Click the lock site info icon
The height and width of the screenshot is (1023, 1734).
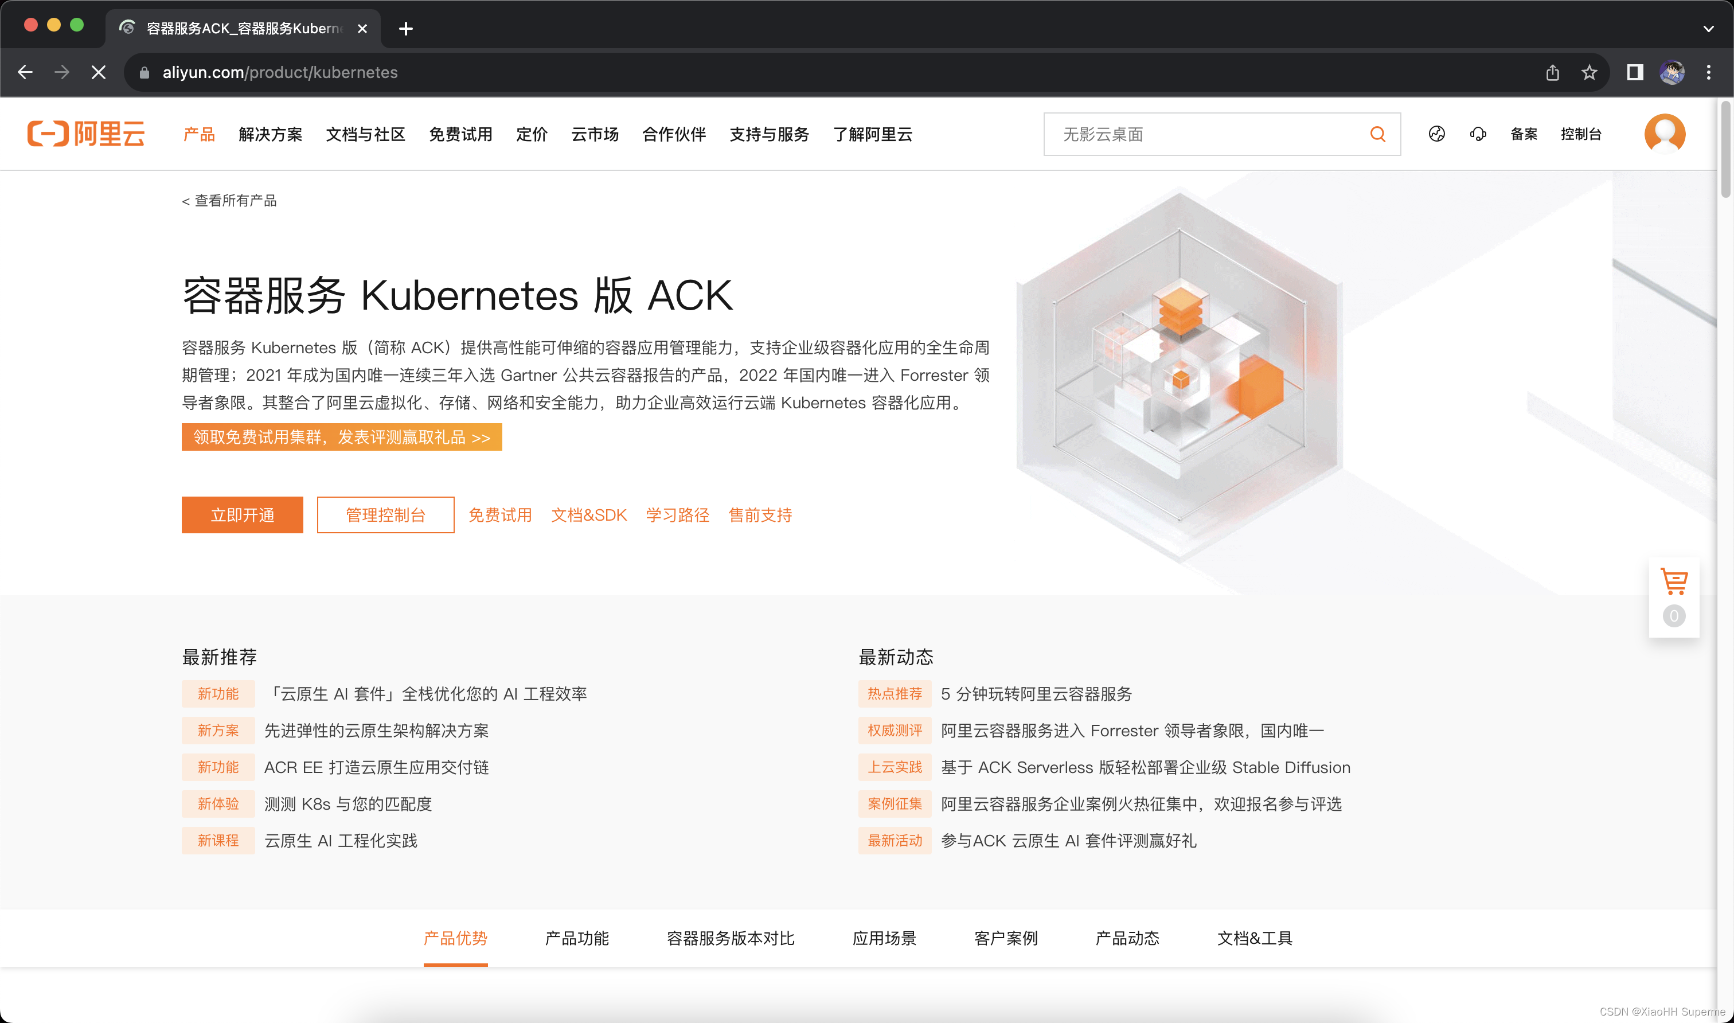pyautogui.click(x=144, y=72)
